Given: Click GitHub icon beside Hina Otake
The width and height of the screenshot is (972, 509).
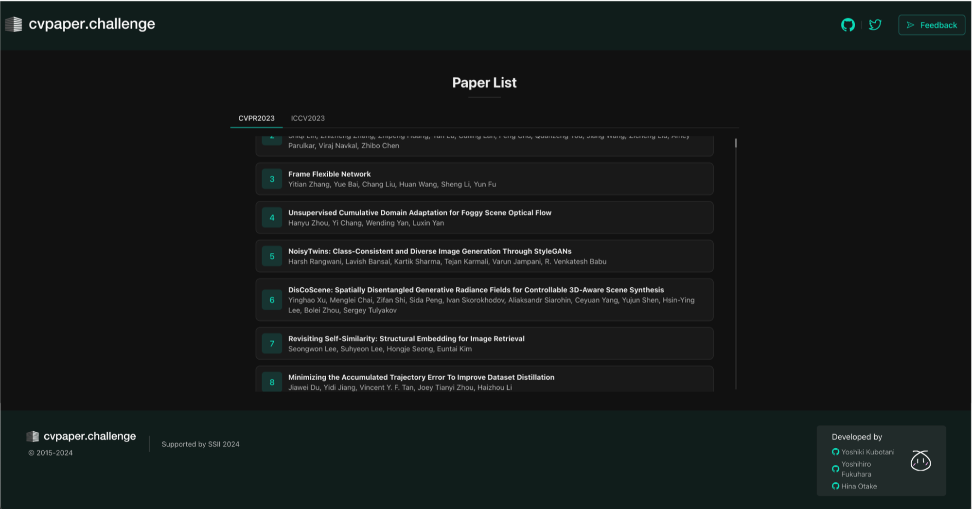Looking at the screenshot, I should click(x=835, y=486).
